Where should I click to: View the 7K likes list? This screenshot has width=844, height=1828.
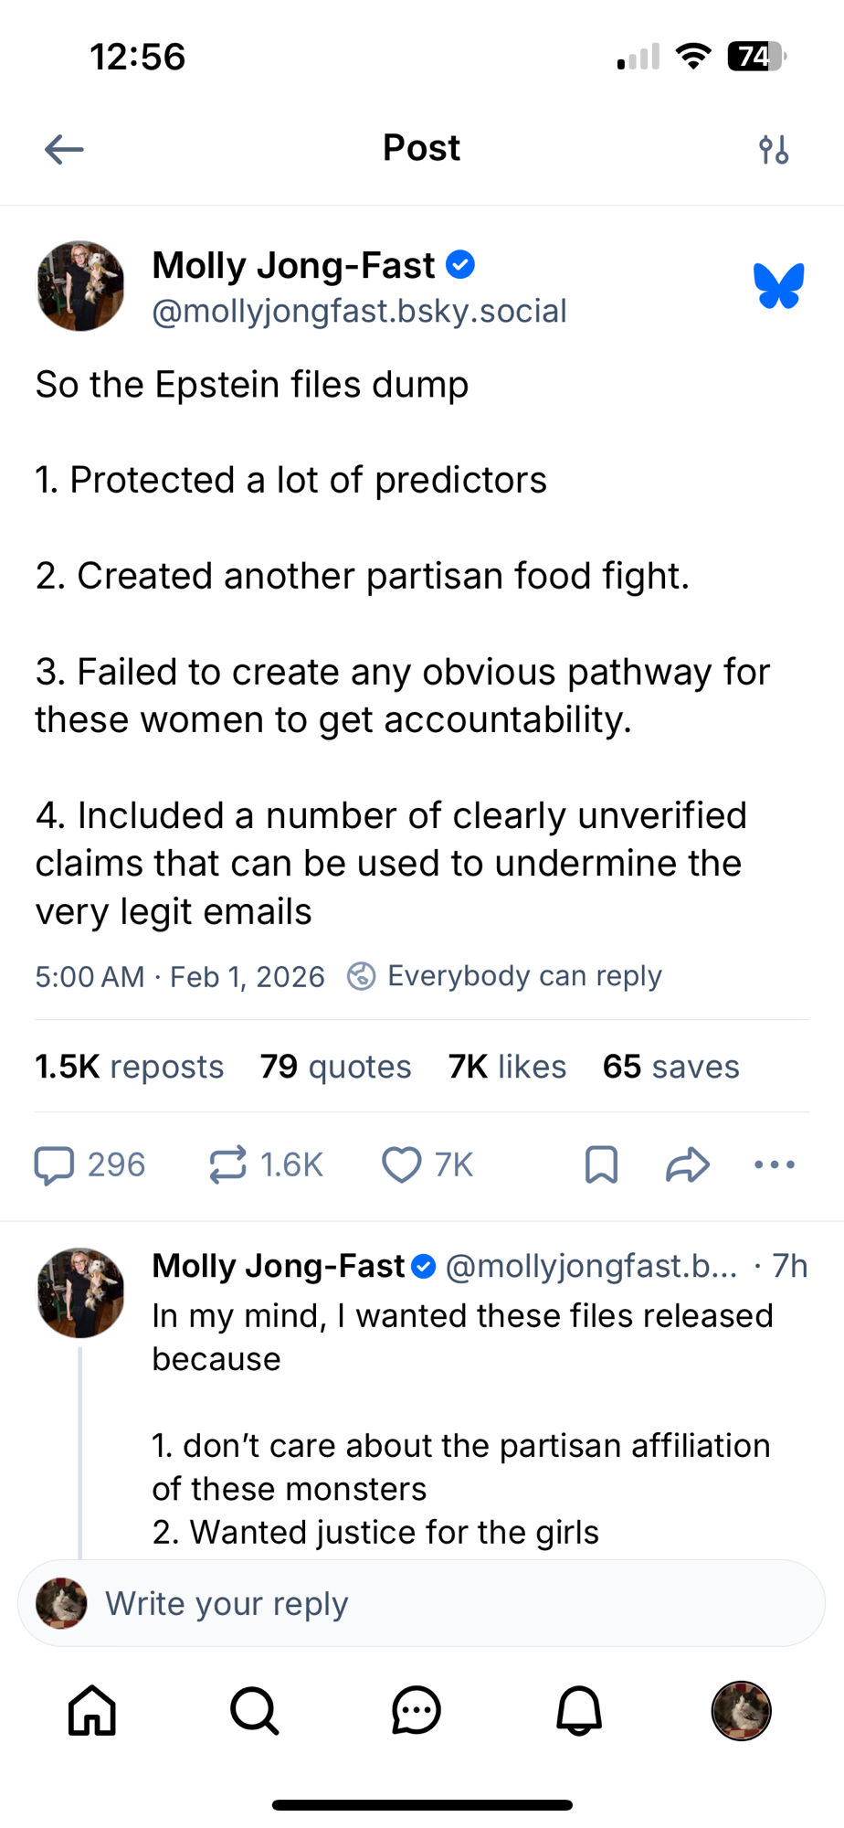pos(507,1067)
